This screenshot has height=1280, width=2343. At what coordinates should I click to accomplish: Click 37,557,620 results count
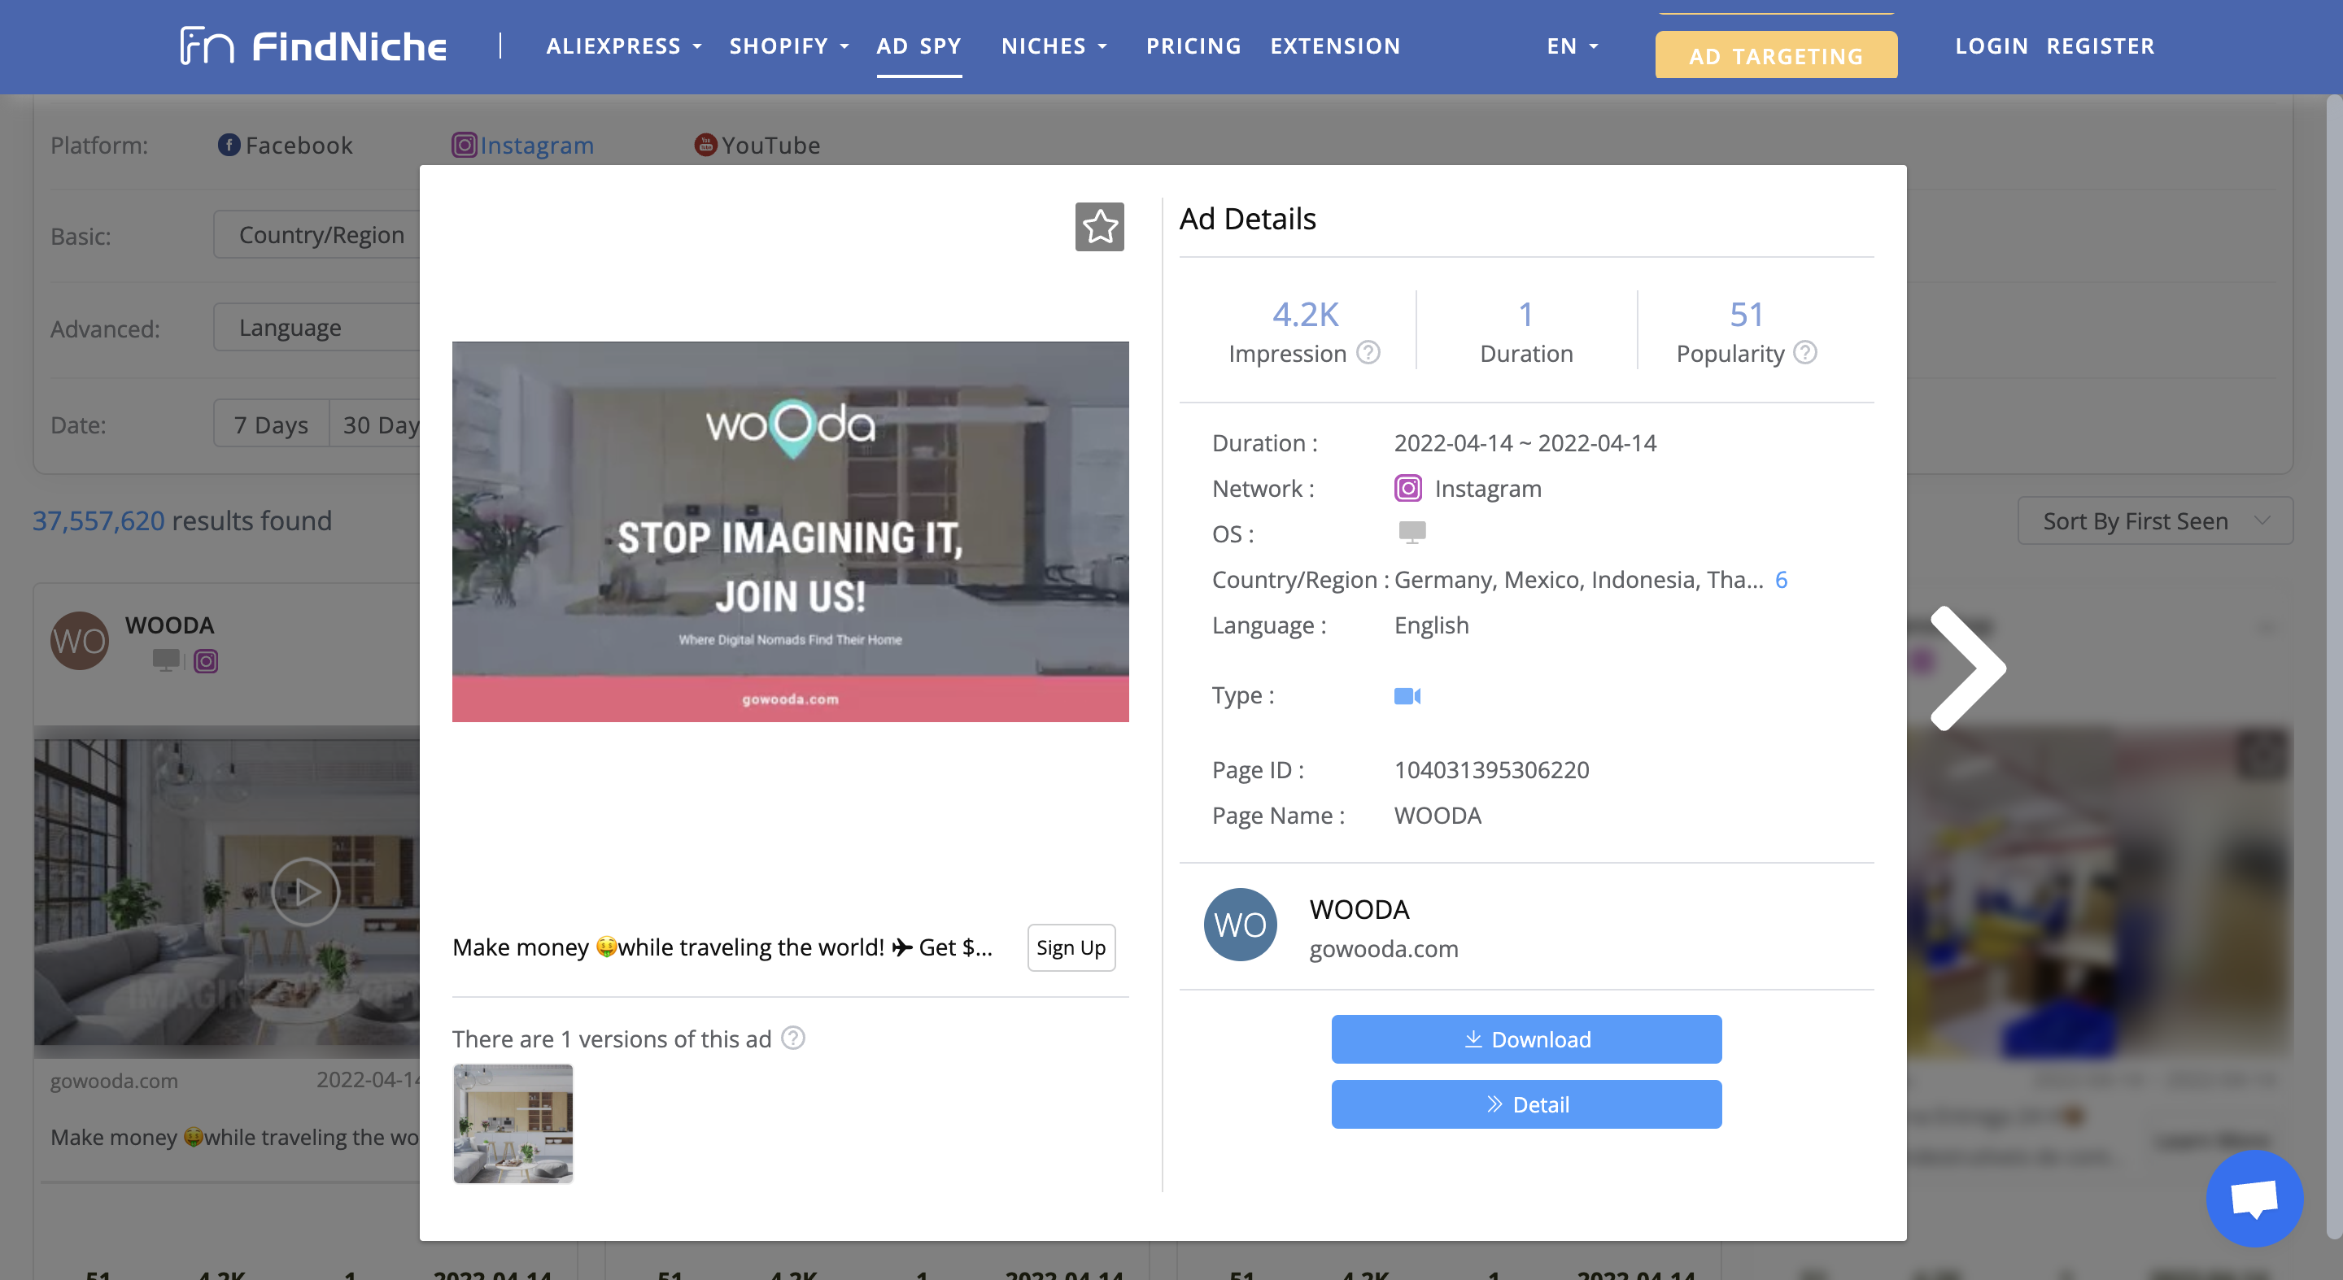click(x=98, y=521)
